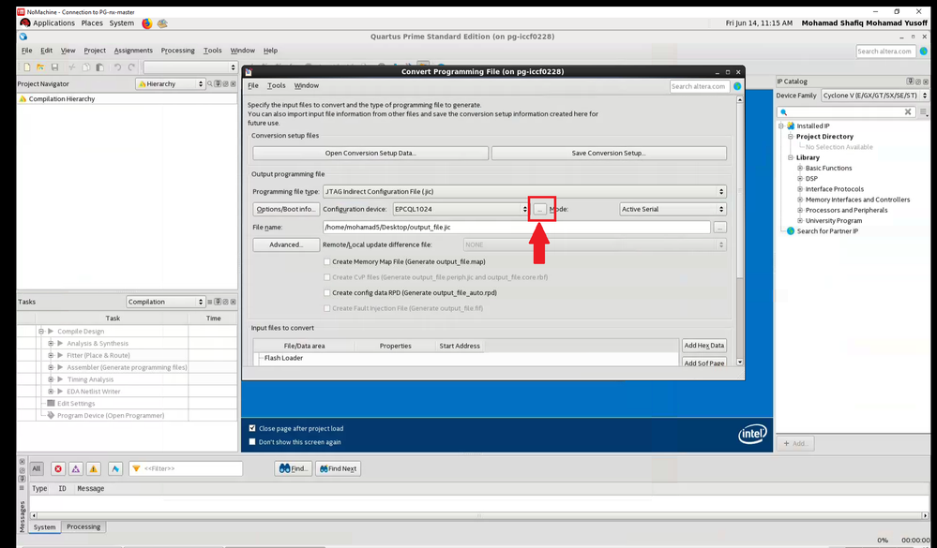The image size is (937, 548).
Task: Click the messages Filter input field
Action: [x=186, y=468]
